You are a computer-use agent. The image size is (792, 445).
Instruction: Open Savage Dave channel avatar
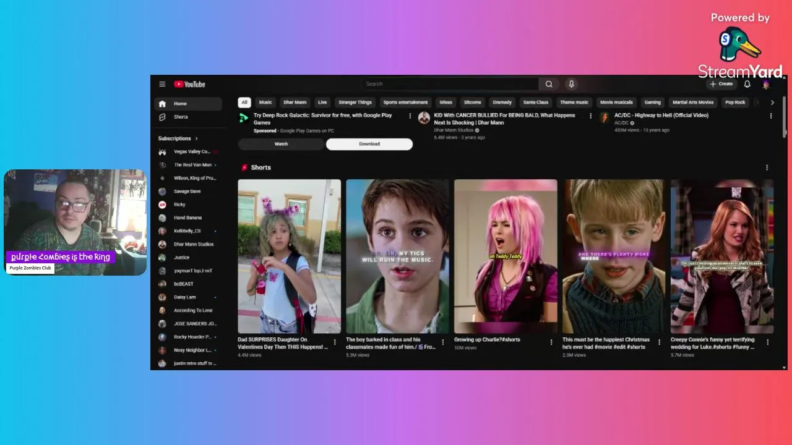point(162,192)
